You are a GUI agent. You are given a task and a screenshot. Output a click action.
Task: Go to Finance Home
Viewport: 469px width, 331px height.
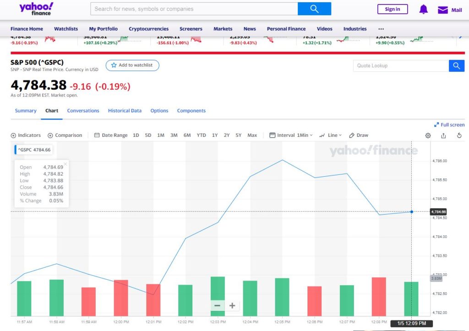pos(27,29)
